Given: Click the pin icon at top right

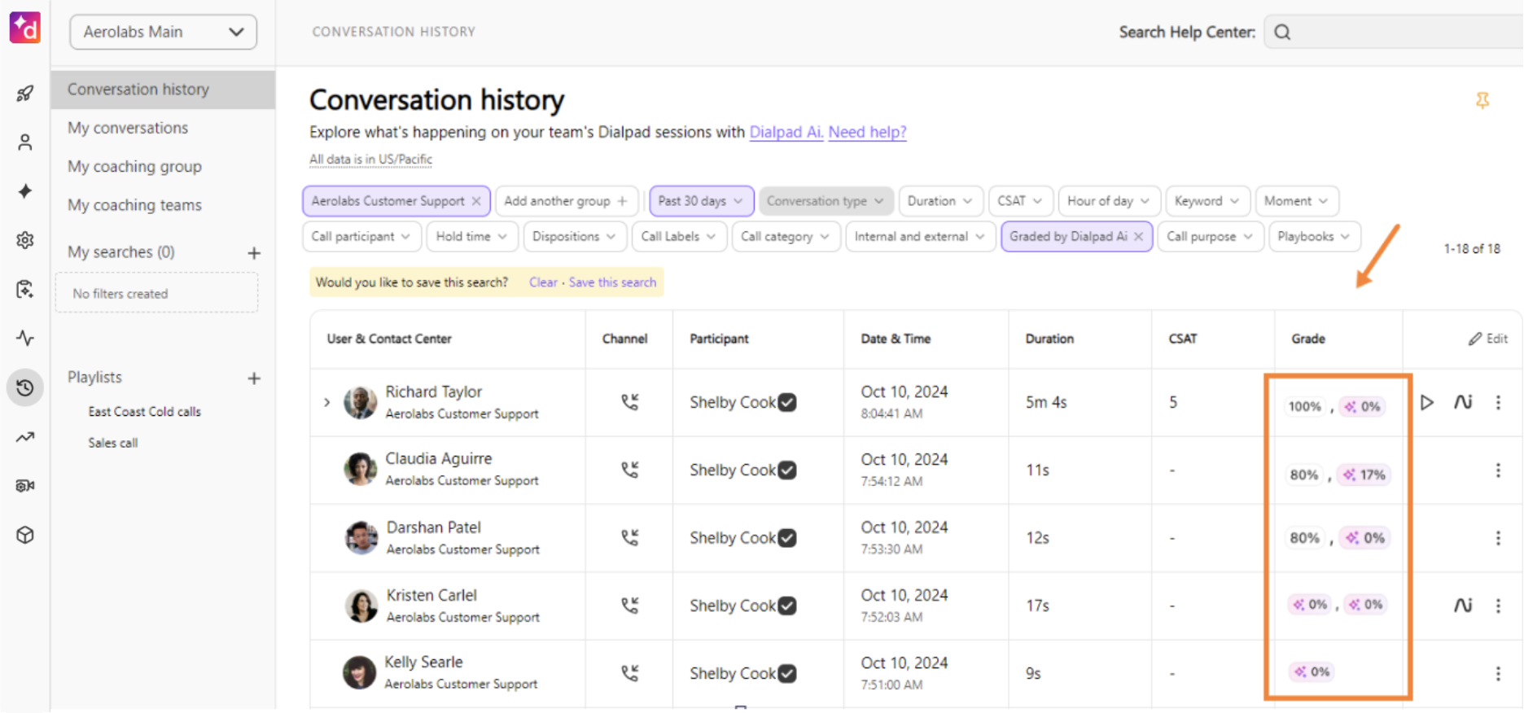Looking at the screenshot, I should (x=1482, y=100).
